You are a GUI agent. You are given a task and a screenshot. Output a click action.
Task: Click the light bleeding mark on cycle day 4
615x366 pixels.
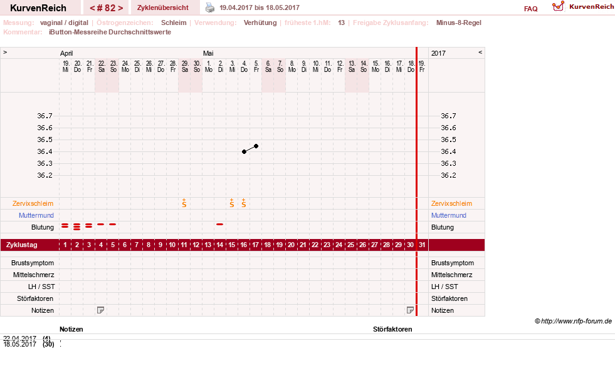pos(100,225)
